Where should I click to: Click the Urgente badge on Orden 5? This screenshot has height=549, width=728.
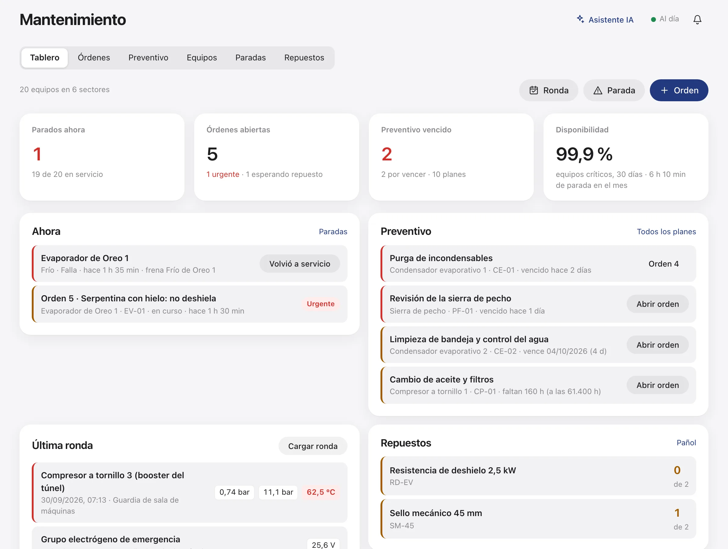pyautogui.click(x=321, y=304)
